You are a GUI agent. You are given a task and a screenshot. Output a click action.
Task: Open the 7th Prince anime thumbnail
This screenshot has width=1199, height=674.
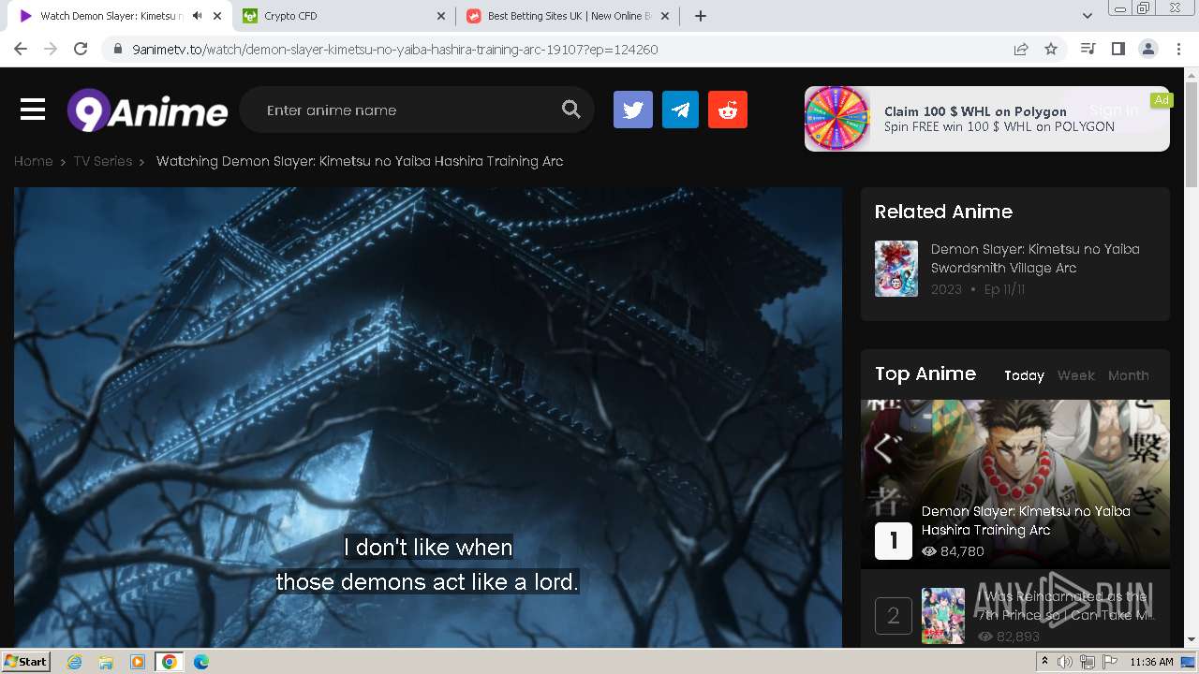(x=943, y=615)
